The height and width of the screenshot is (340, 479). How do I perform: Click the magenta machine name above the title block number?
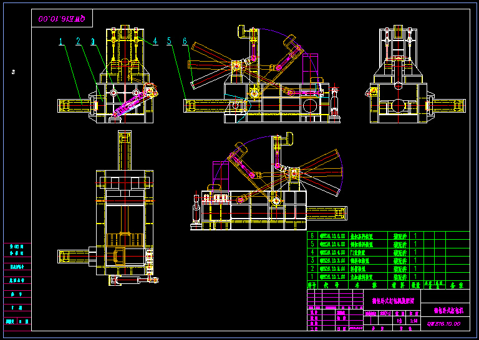(x=448, y=311)
